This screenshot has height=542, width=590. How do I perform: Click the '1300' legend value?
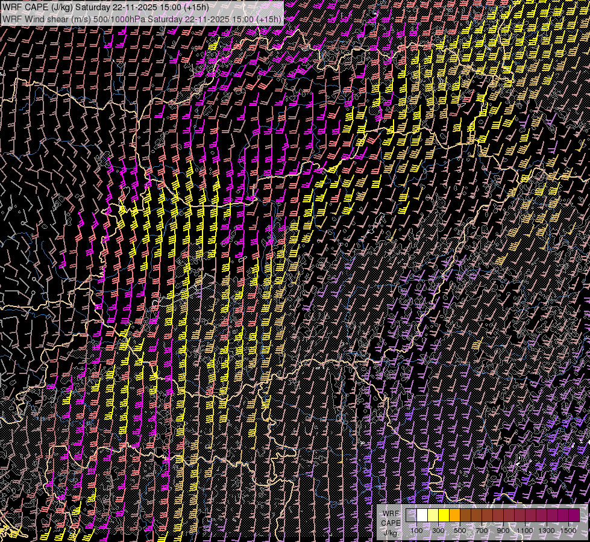pyautogui.click(x=547, y=531)
